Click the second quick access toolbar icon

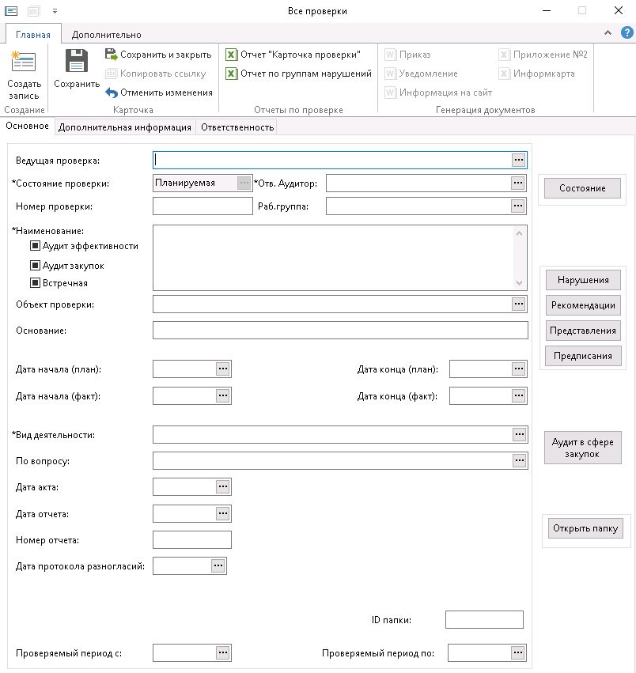[x=33, y=11]
